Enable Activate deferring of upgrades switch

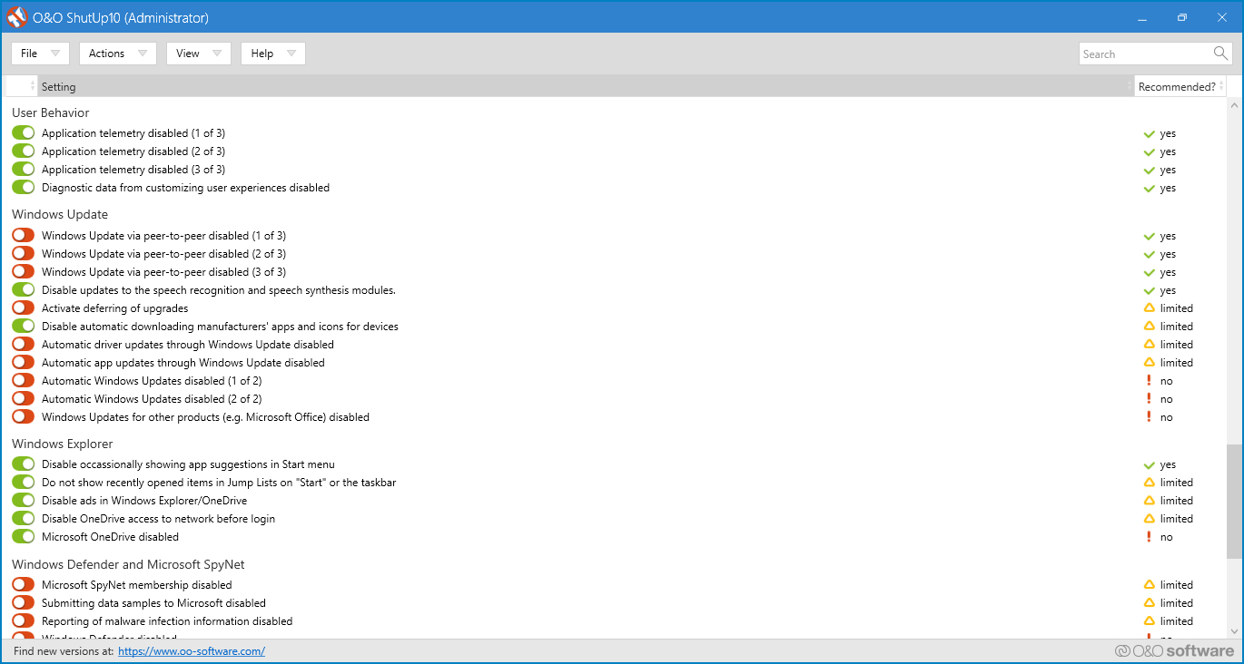click(24, 308)
